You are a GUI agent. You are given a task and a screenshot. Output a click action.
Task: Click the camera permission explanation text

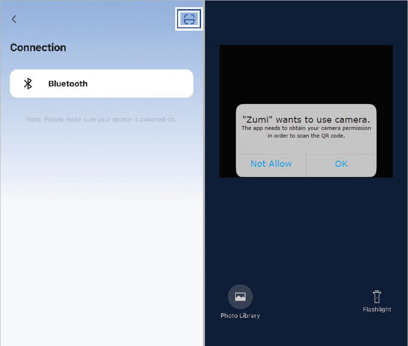306,132
